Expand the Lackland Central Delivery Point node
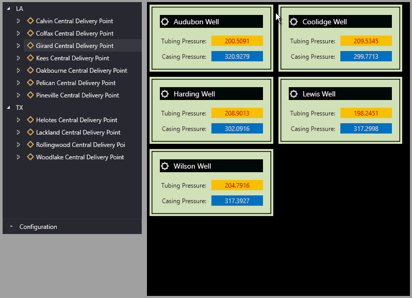 click(18, 132)
